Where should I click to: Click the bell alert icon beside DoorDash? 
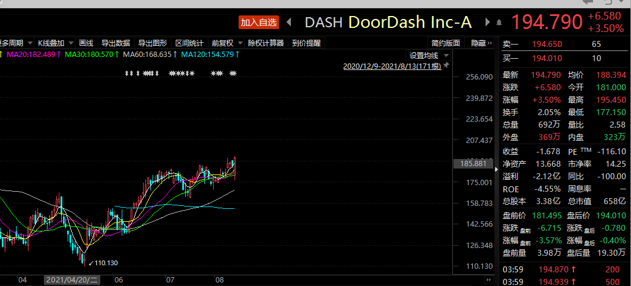[499, 23]
